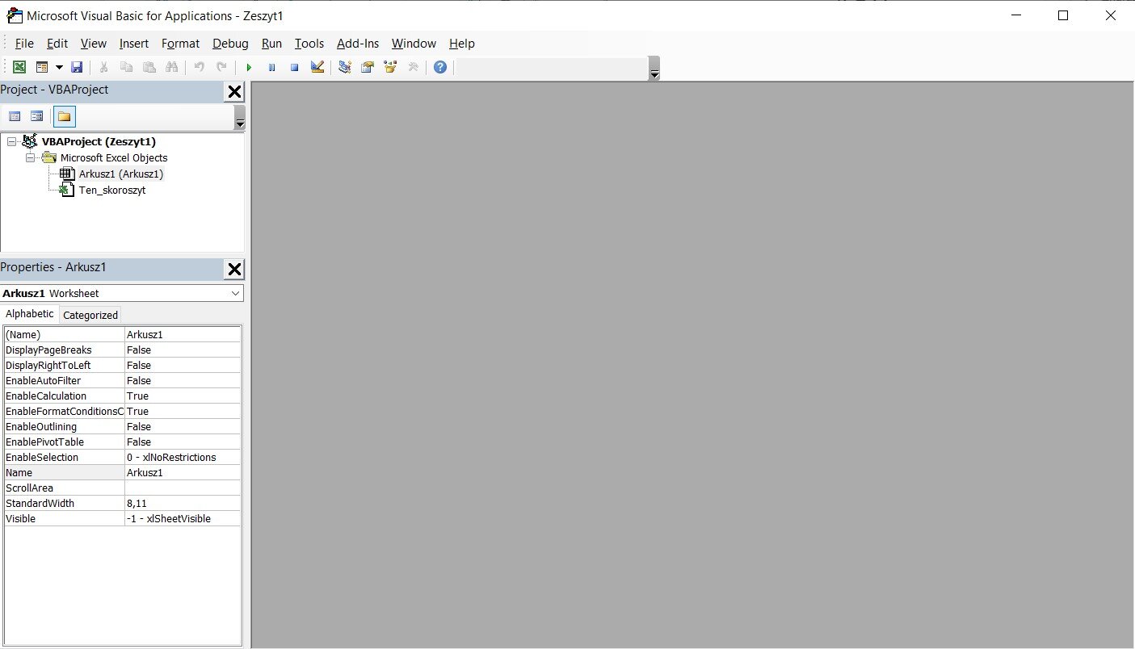
Task: Click the empty ScrollArea value field
Action: 183,488
